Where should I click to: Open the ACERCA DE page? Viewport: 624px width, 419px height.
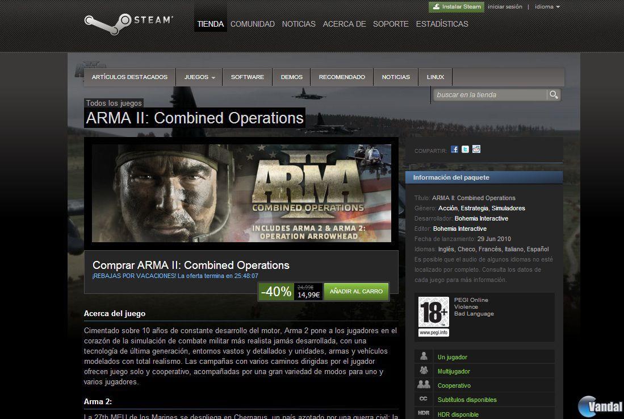[x=344, y=24]
